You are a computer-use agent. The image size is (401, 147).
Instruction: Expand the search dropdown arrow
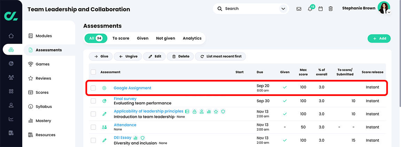[x=282, y=9]
